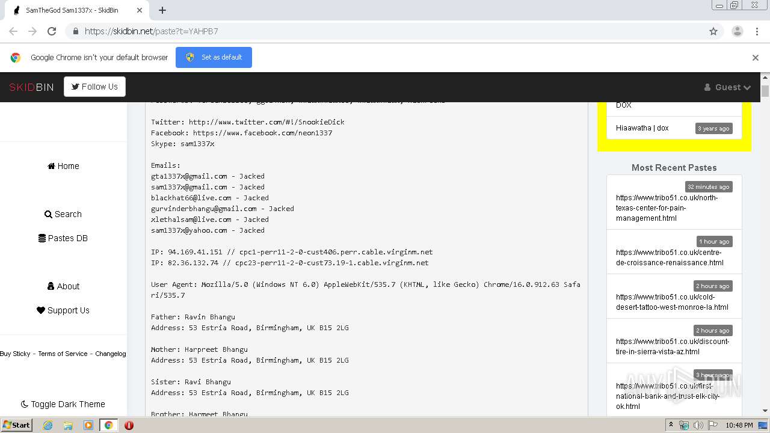The image size is (770, 433).
Task: Click the taskbar clock showing 10:48 PM
Action: 739,425
